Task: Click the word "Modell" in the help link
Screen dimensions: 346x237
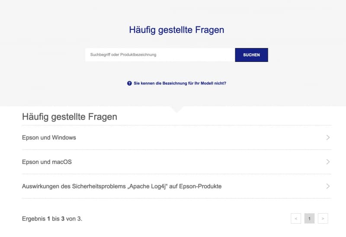Action: pyautogui.click(x=207, y=83)
